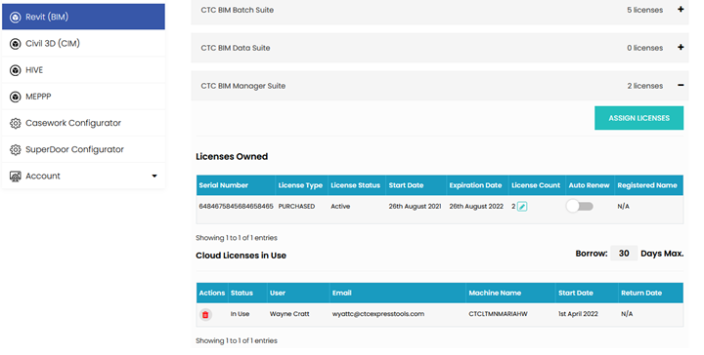This screenshot has height=355, width=704.
Task: Click the Casework Configurator gear icon
Action: pyautogui.click(x=16, y=123)
